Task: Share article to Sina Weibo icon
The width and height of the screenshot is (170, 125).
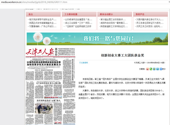Action: 148,69
